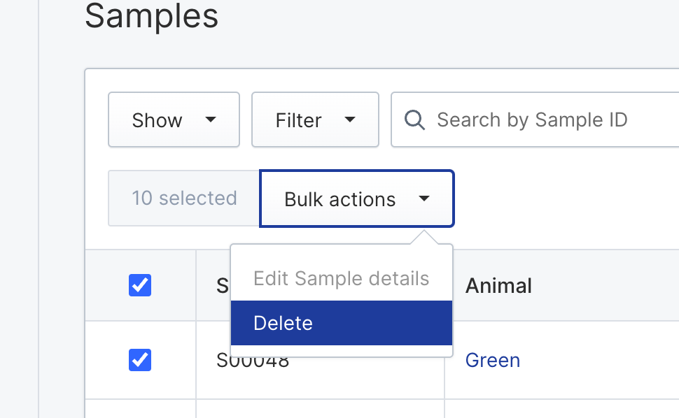
Task: Uncheck the select-all header checkbox
Action: point(140,285)
